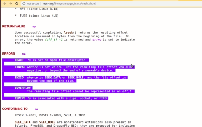Click the (off_t) -1 value text
202x127 pixels.
pos(54,40)
